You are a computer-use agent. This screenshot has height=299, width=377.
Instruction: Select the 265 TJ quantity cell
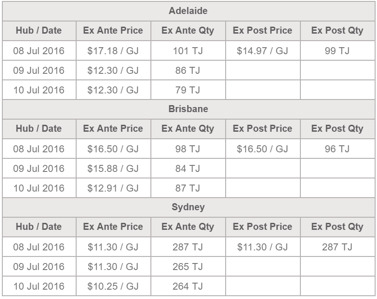(188, 267)
